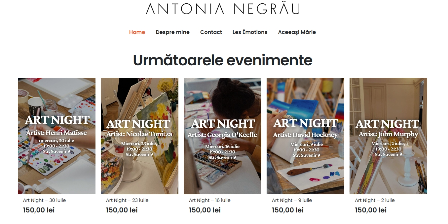Image resolution: width=448 pixels, height=224 pixels.
Task: Open the David Hockney Art Night poster
Action: pyautogui.click(x=305, y=136)
